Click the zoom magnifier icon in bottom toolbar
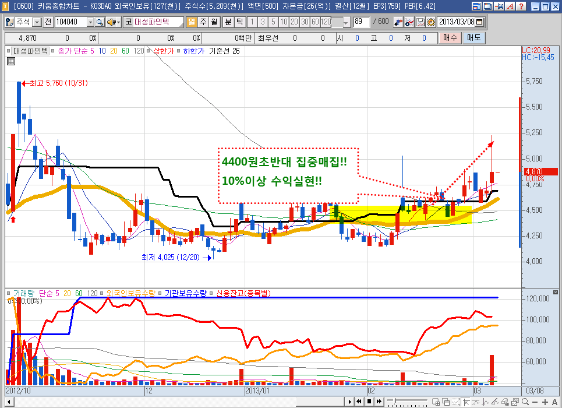Screen dimensions: 562x408 point(525,402)
